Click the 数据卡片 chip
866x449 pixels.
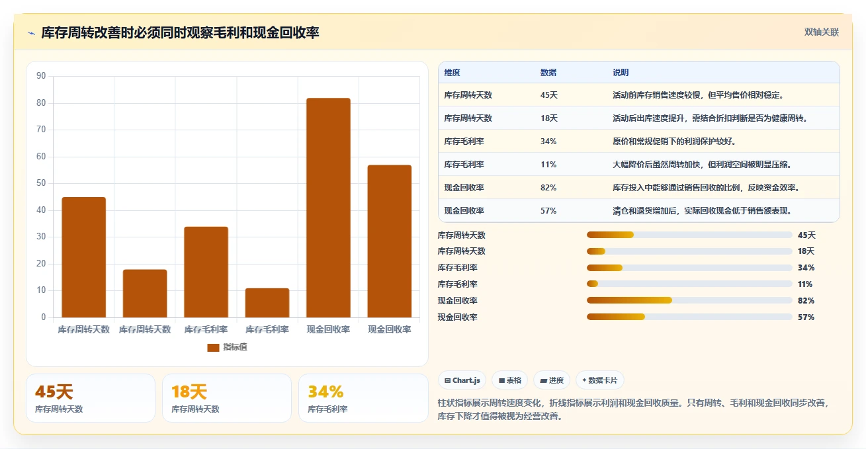(x=599, y=380)
